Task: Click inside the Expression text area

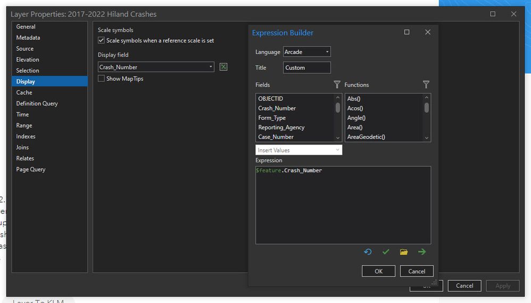Action: click(x=343, y=205)
